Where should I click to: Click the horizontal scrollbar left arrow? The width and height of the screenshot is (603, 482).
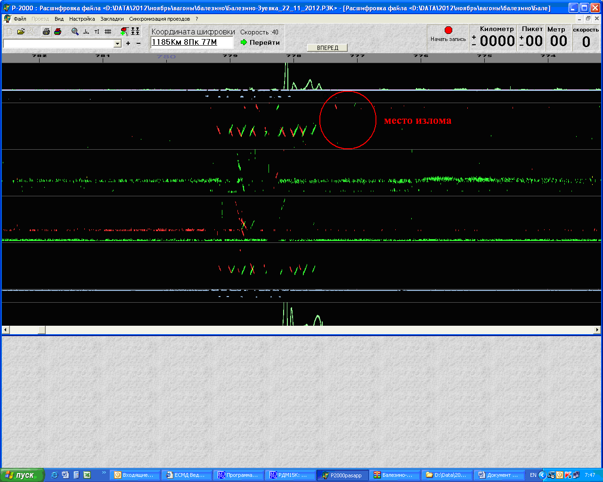pos(6,330)
